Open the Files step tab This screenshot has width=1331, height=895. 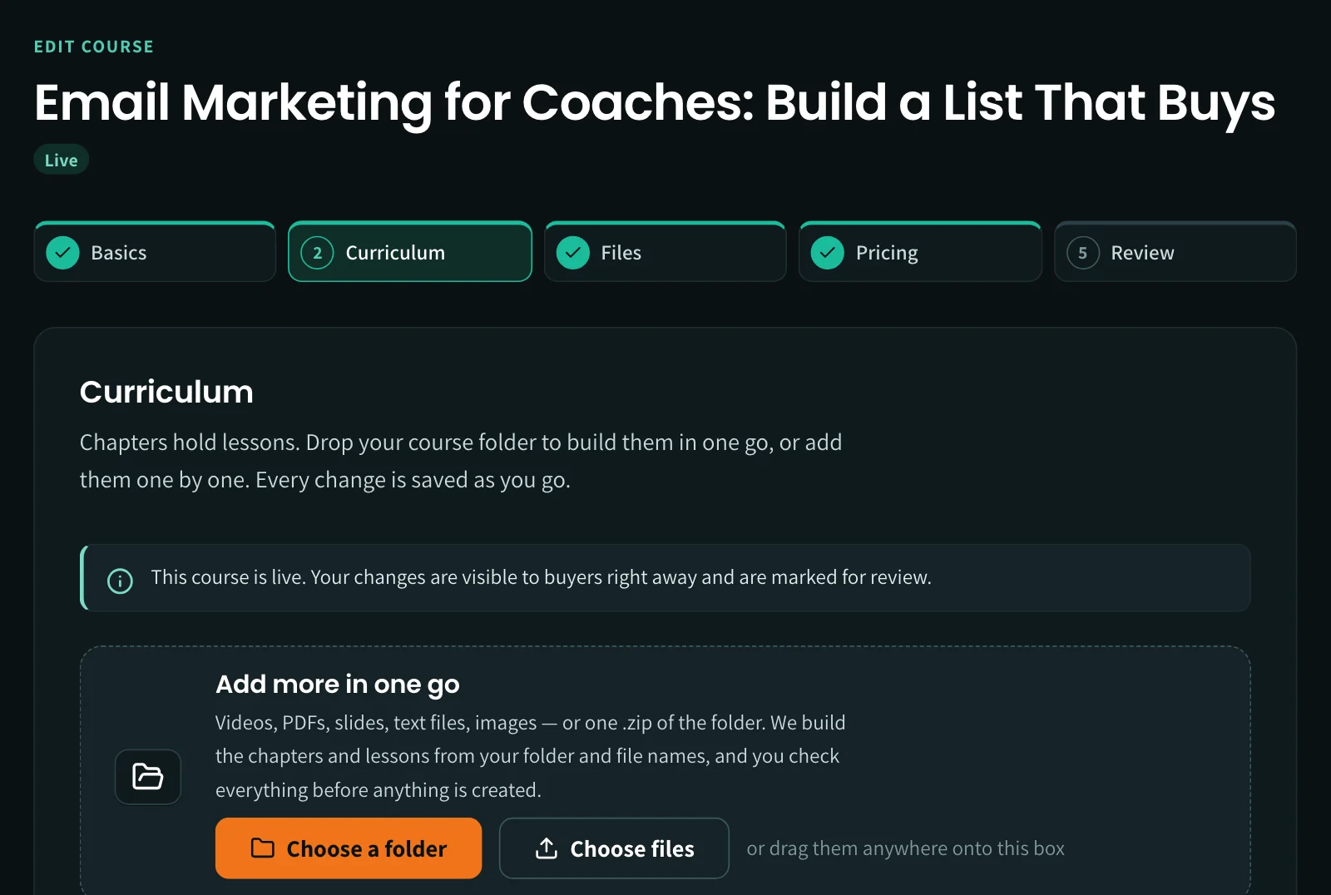point(665,251)
